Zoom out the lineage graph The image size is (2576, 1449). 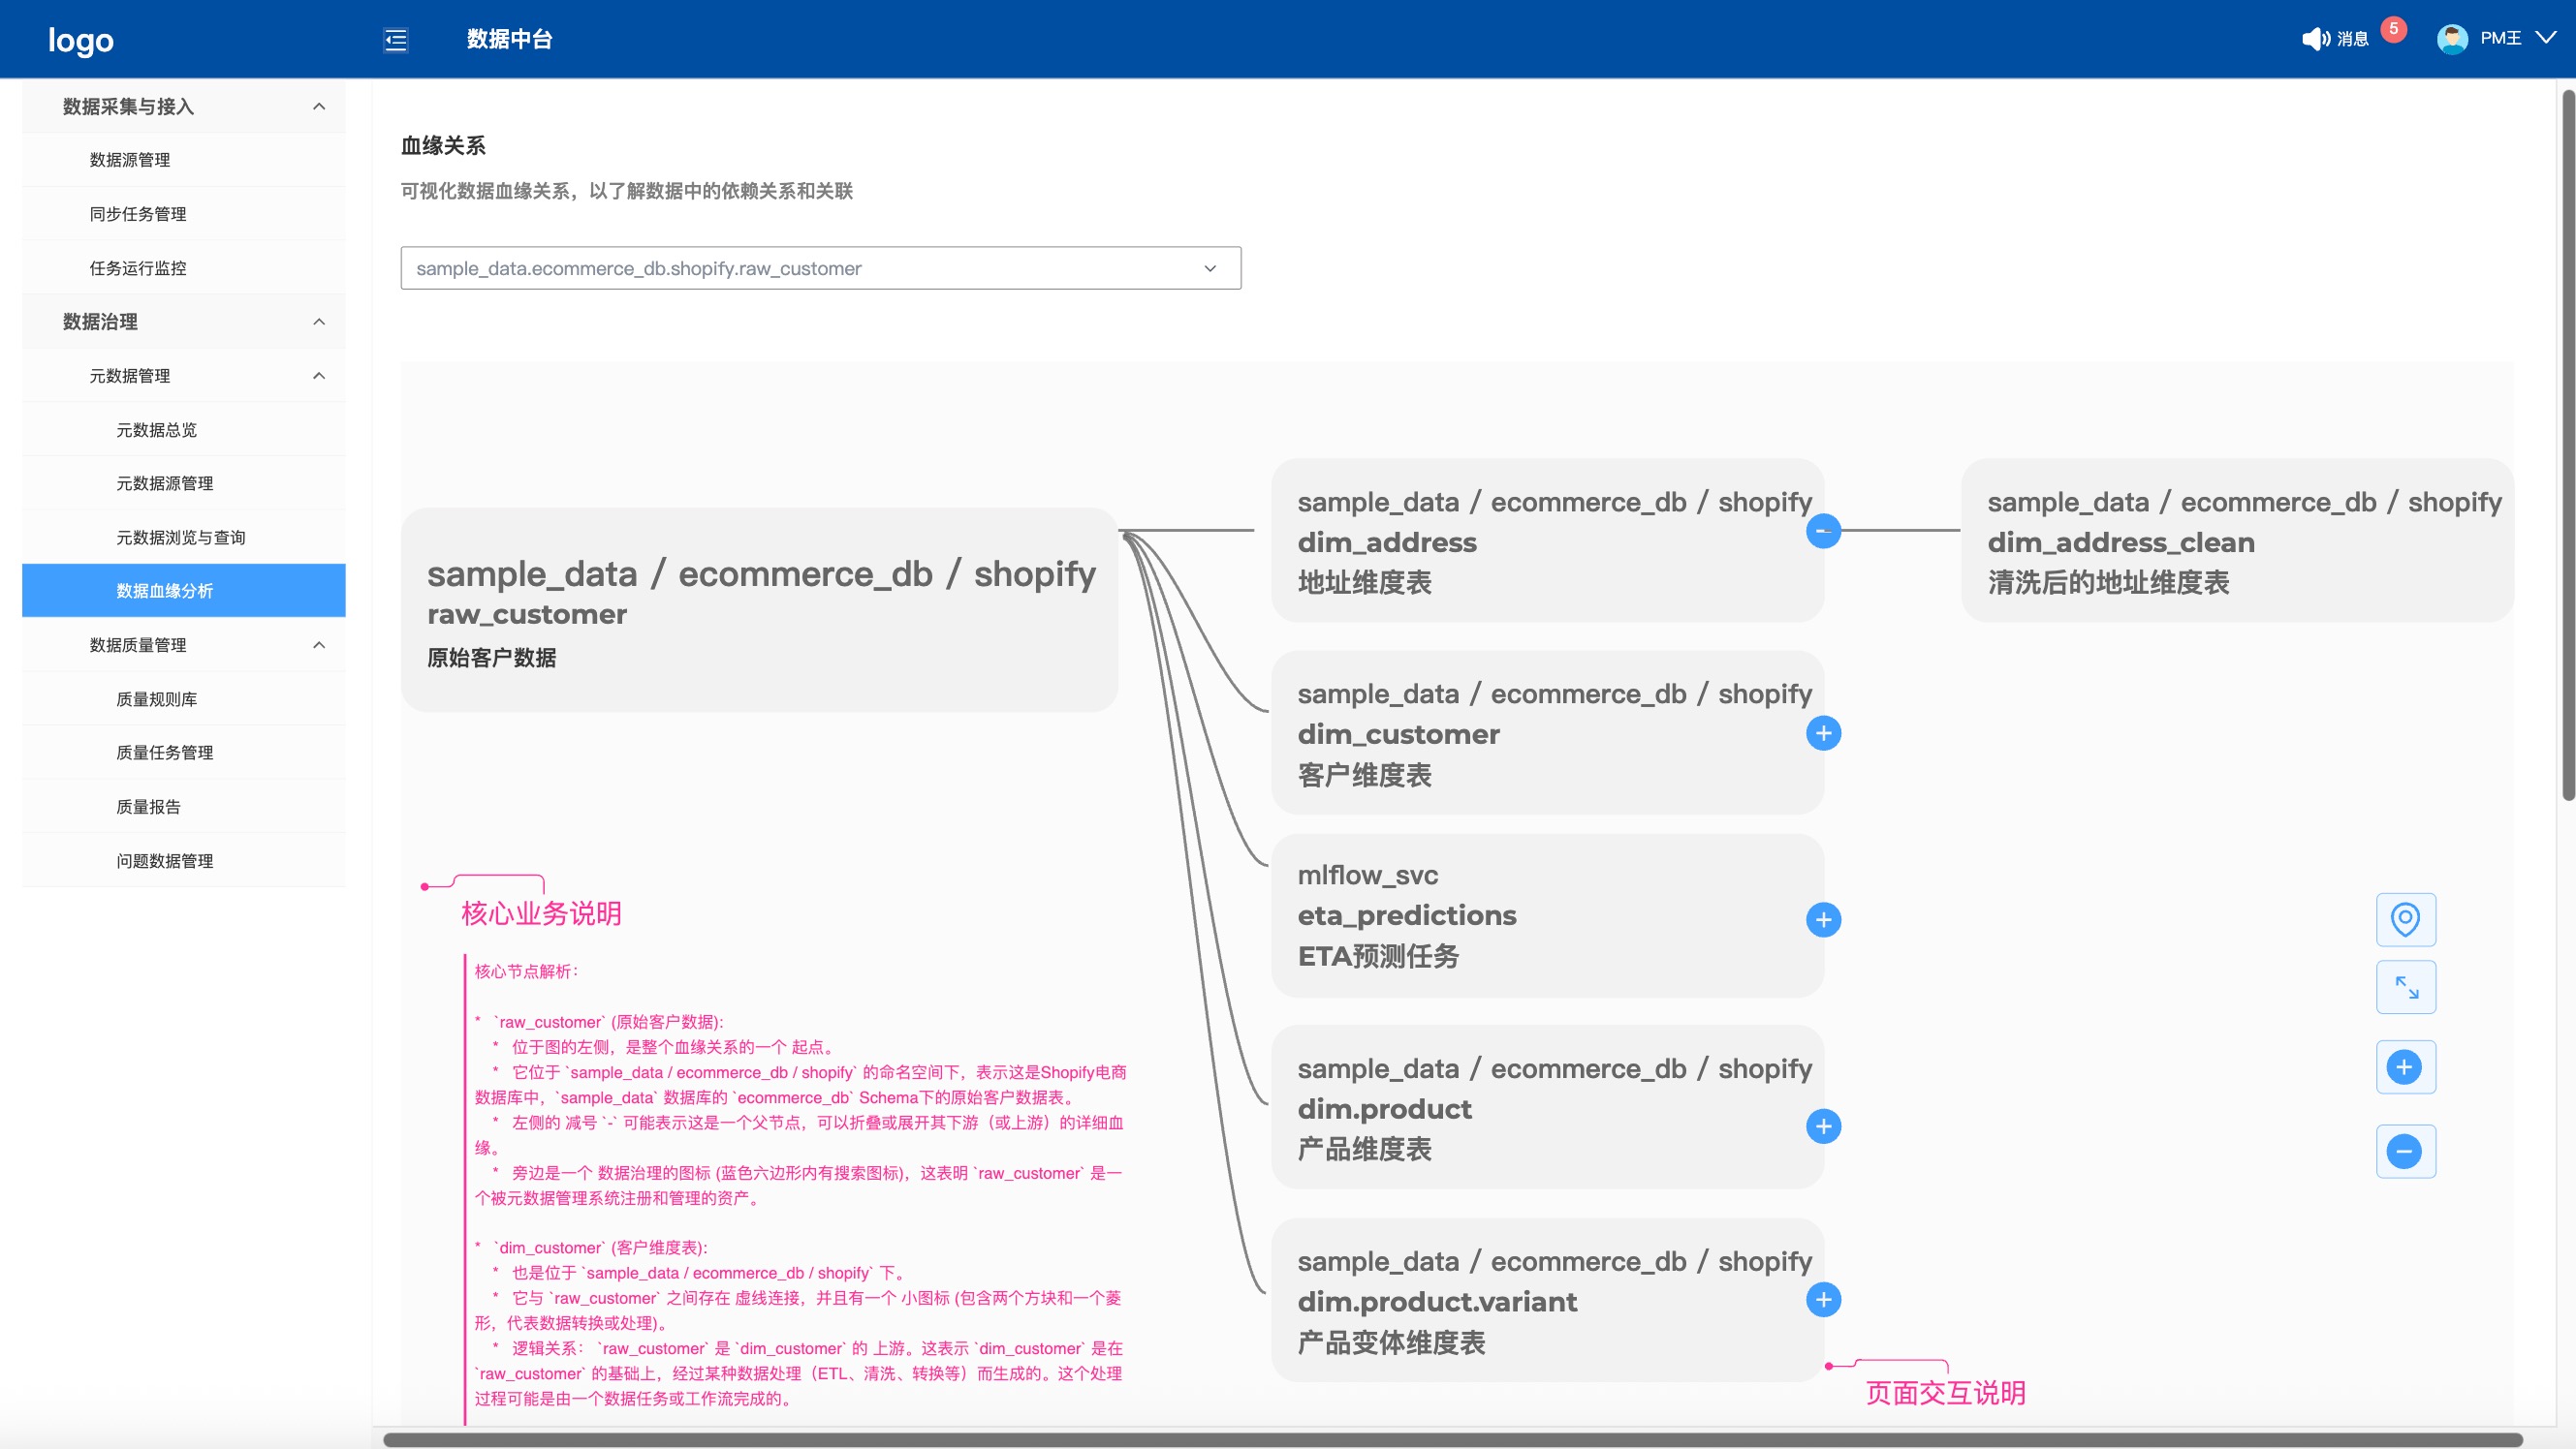(2405, 1152)
